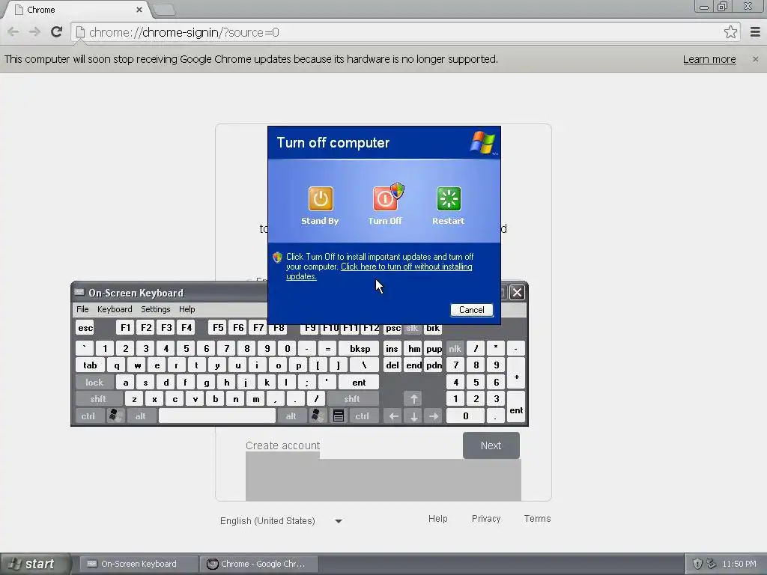Click the right Windows logo key

point(318,416)
